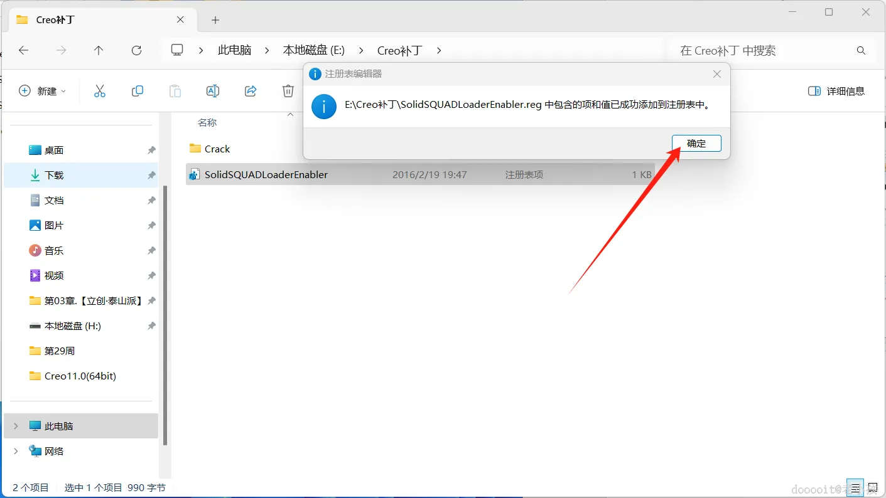Click the 2 个项目 status text
The width and height of the screenshot is (886, 498).
click(30, 487)
